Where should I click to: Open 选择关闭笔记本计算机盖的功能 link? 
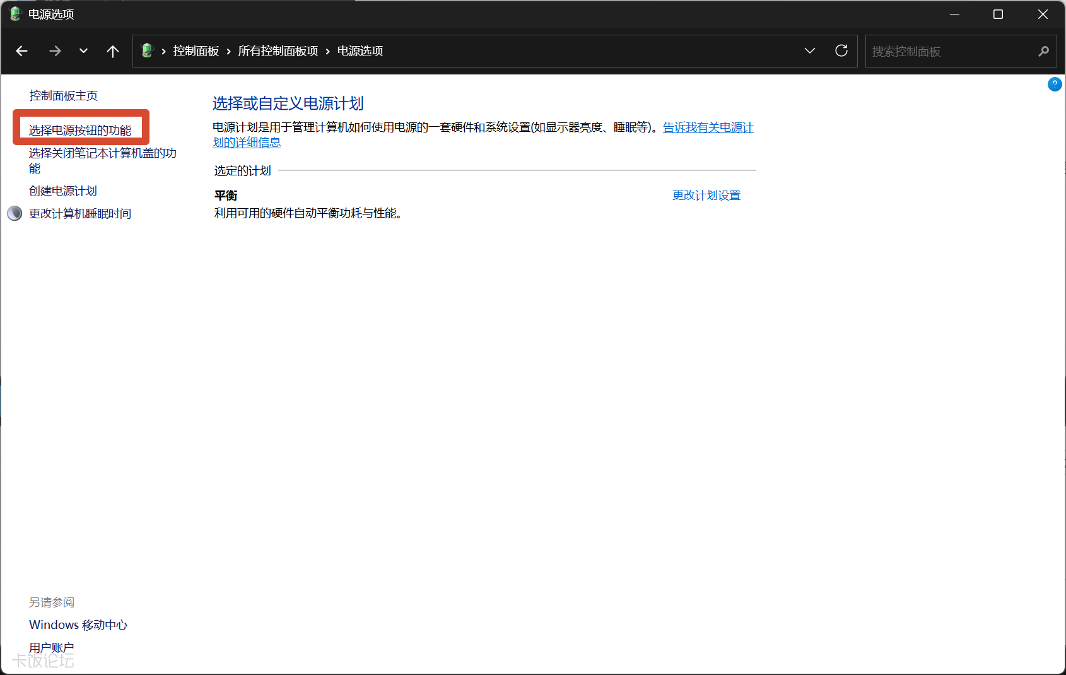(103, 160)
